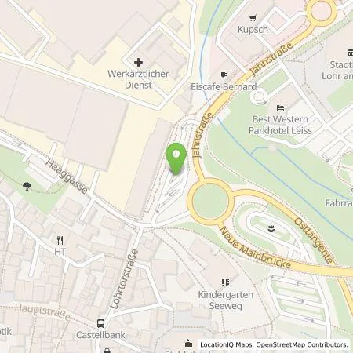This screenshot has width=353, height=353.
Task: Click the Werkärztlicher Dienst medical cross icon
Action: pos(138,63)
